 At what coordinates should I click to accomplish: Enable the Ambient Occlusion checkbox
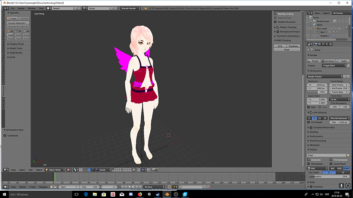point(275,22)
